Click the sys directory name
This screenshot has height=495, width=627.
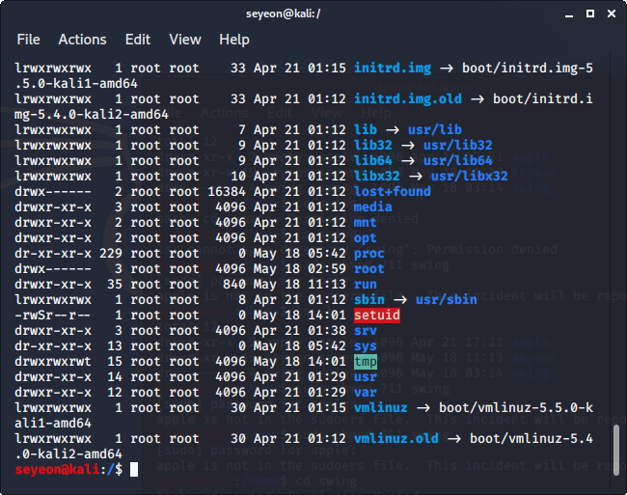pos(365,346)
